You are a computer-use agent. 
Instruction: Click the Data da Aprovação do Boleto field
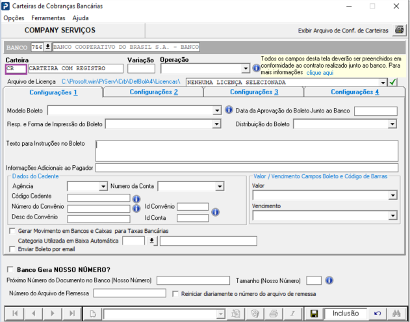(376, 111)
